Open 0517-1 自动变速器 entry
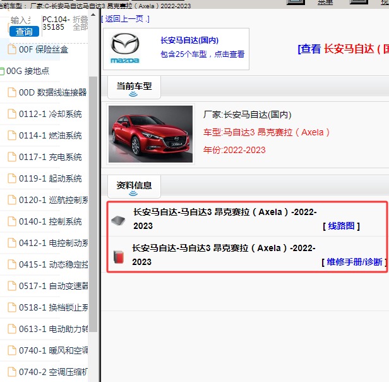Viewport: 389px width, 382px height. pyautogui.click(x=53, y=286)
